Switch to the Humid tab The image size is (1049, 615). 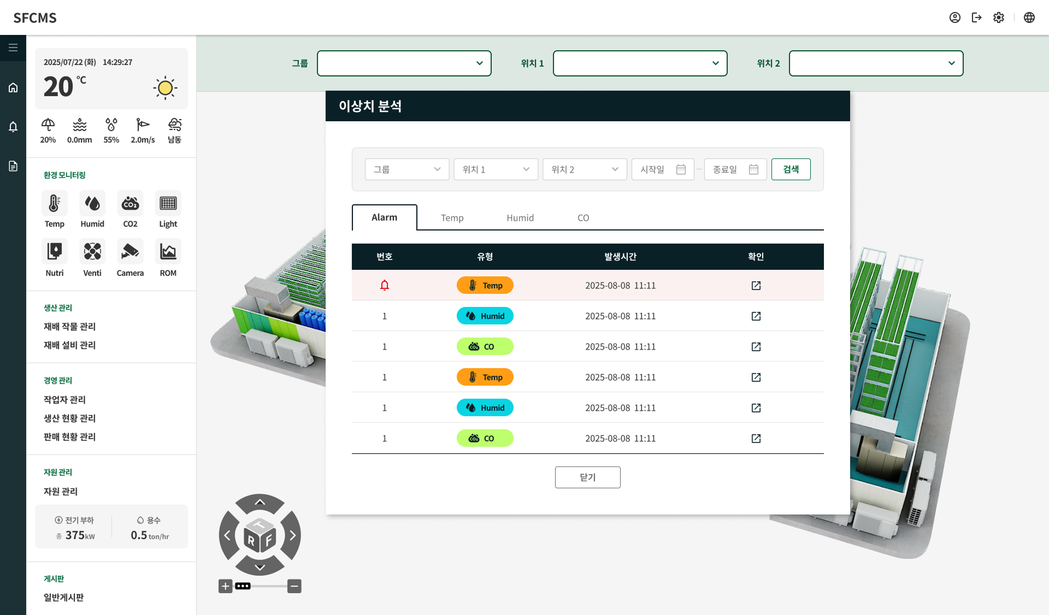click(520, 218)
